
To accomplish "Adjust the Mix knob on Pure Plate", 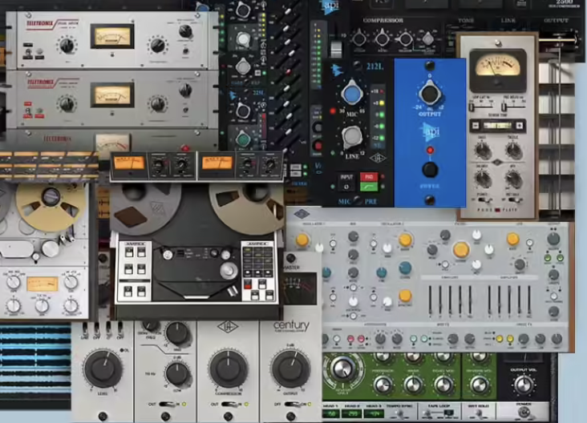I will click(x=513, y=179).
